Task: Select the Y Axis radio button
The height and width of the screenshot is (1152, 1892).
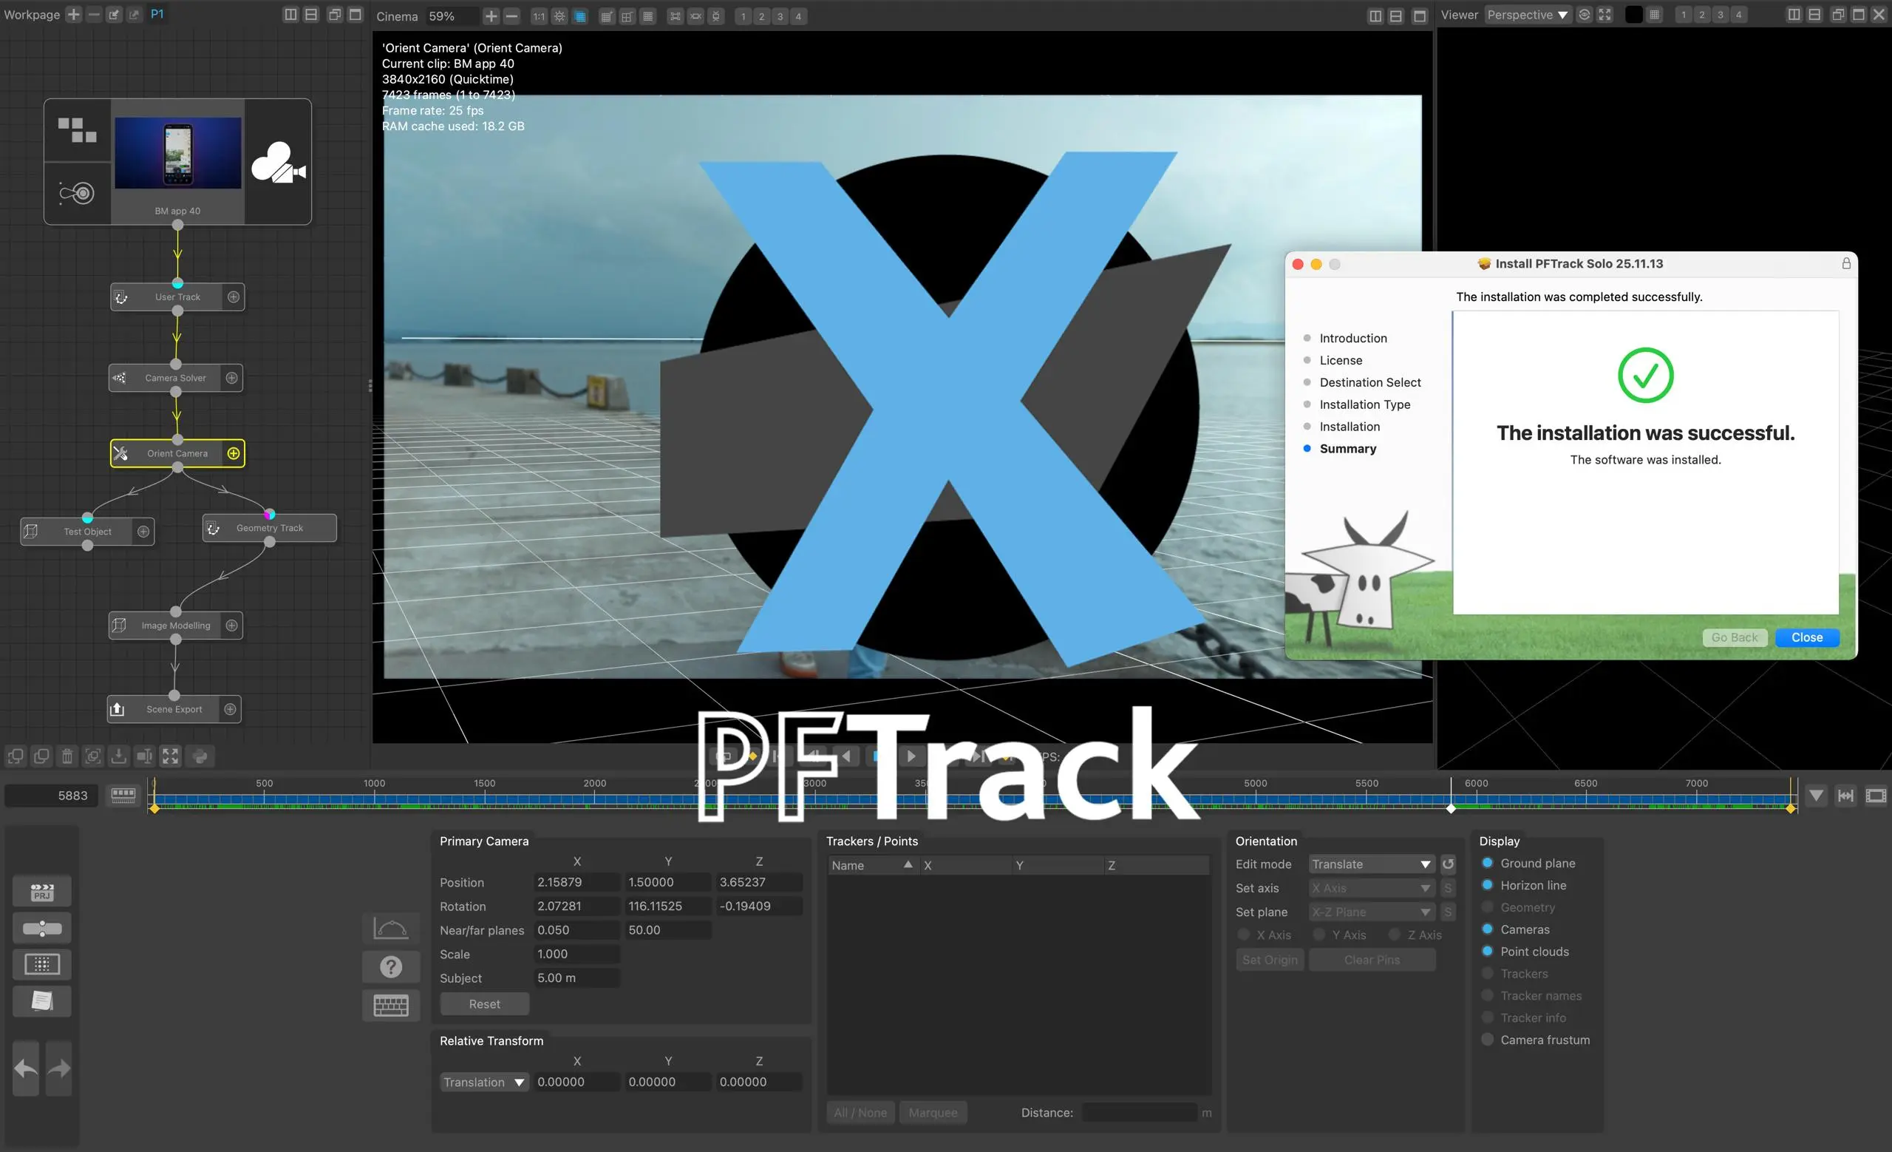Action: pyautogui.click(x=1319, y=935)
